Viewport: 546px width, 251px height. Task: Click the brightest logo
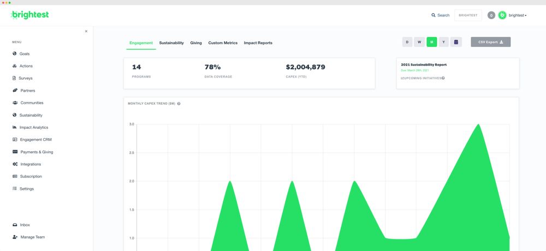coord(29,15)
